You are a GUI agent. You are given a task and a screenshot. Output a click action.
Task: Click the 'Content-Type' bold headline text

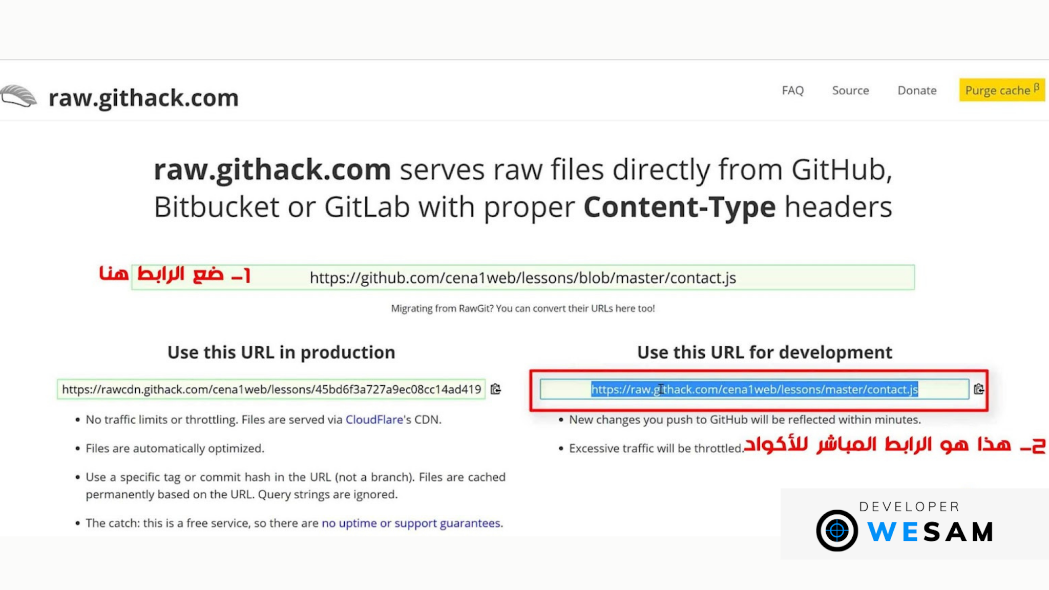point(680,207)
